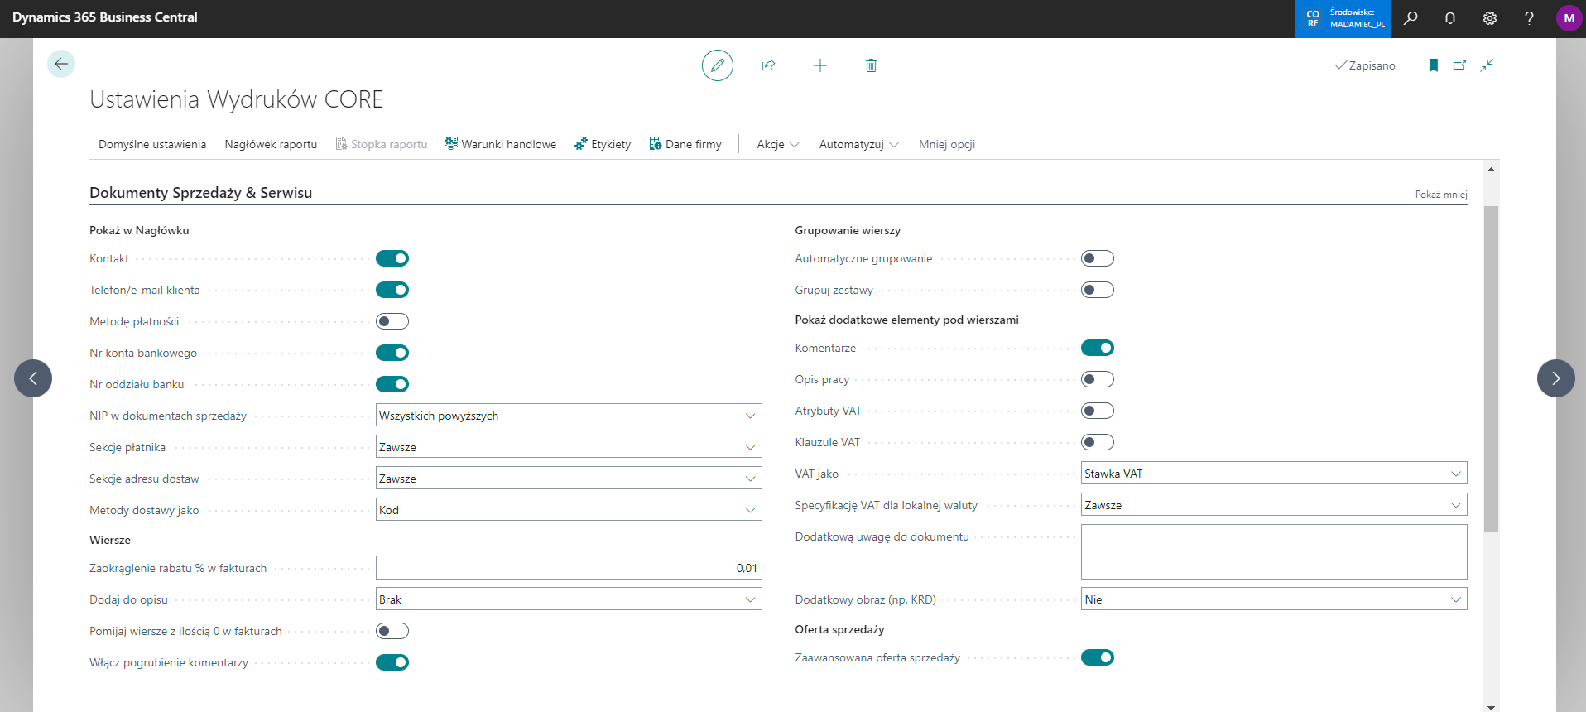This screenshot has width=1586, height=712.
Task: Click Domyślne ustawienia menu item
Action: pos(152,144)
